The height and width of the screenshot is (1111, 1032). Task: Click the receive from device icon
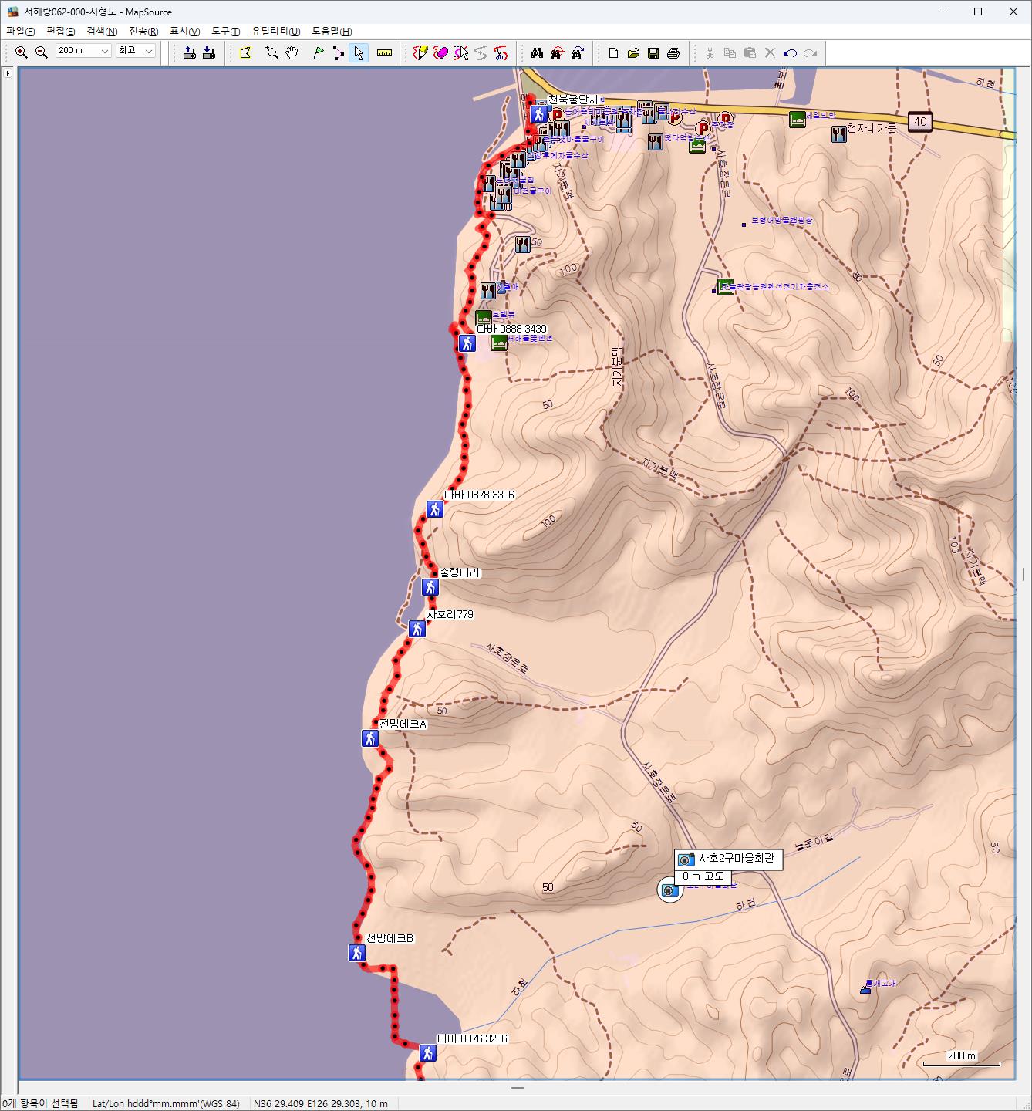pyautogui.click(x=209, y=52)
